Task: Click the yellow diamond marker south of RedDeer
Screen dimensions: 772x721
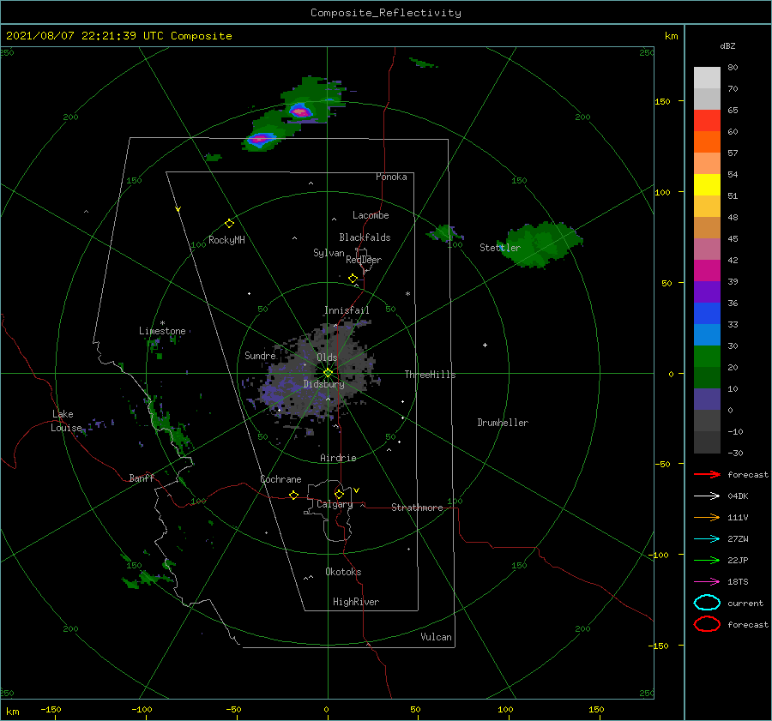Action: click(x=353, y=279)
